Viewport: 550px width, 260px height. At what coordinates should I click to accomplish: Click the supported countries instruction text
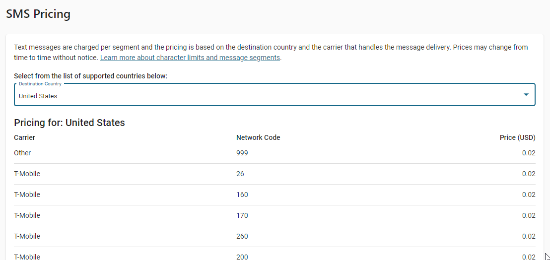(x=91, y=76)
